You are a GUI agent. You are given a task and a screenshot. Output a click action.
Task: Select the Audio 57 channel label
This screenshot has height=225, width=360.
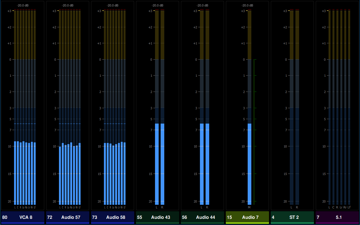(71, 217)
